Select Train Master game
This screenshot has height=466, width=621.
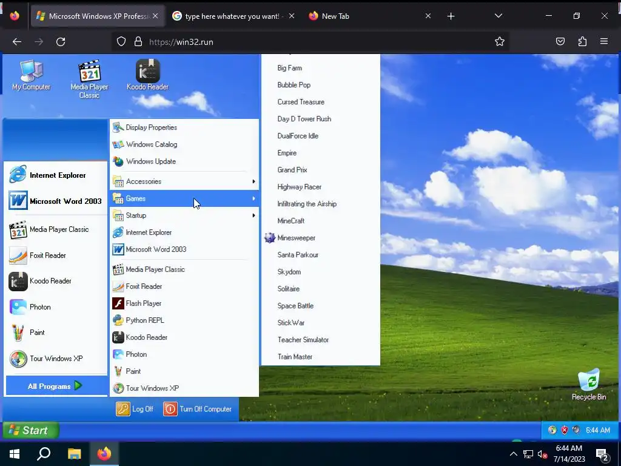320,357
